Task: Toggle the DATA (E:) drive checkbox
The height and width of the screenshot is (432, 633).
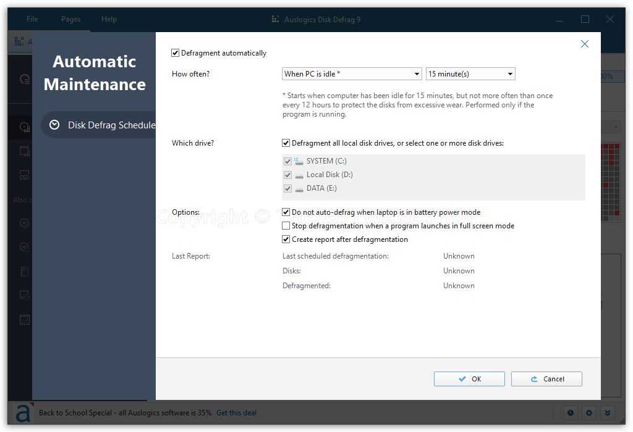Action: point(287,189)
